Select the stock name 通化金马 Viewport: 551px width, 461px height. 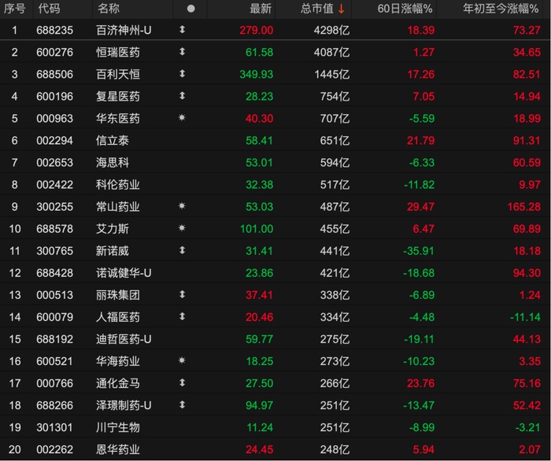tap(118, 383)
